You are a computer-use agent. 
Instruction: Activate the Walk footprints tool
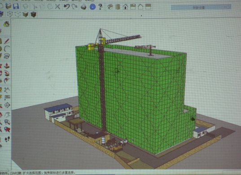pos(7,139)
